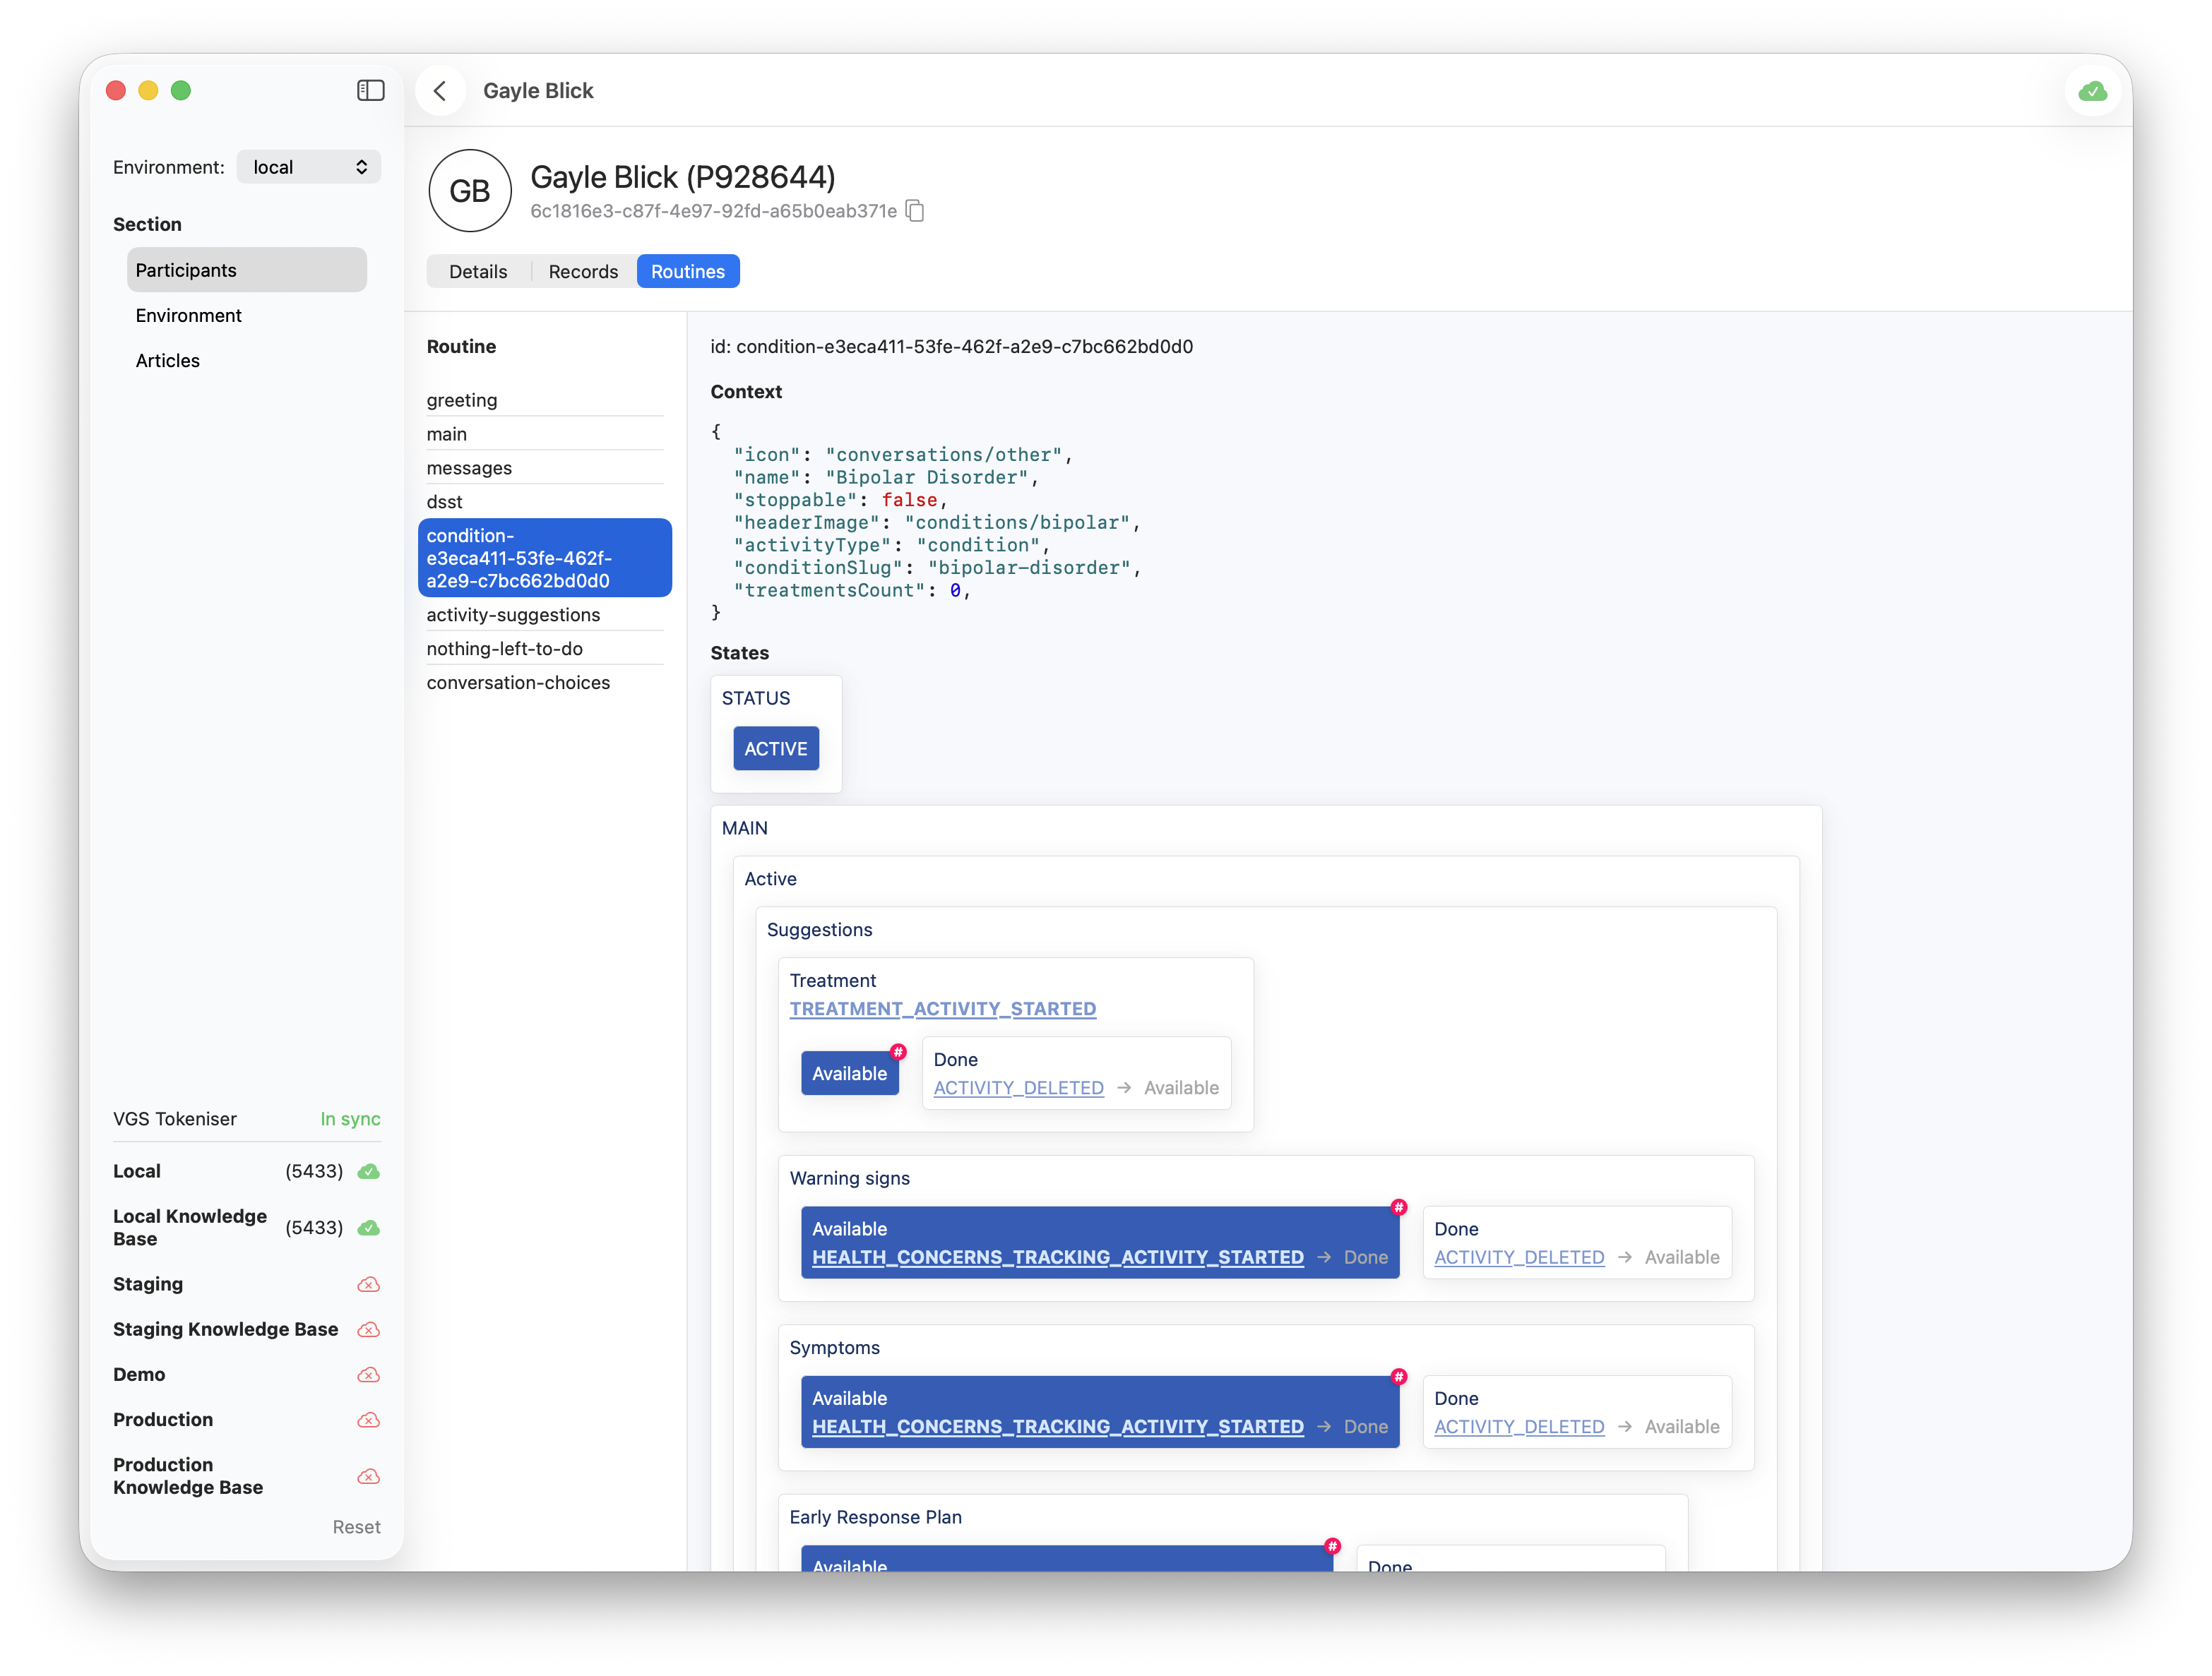This screenshot has width=2212, height=1676.
Task: Select the activity-suggestions routine
Action: 513,615
